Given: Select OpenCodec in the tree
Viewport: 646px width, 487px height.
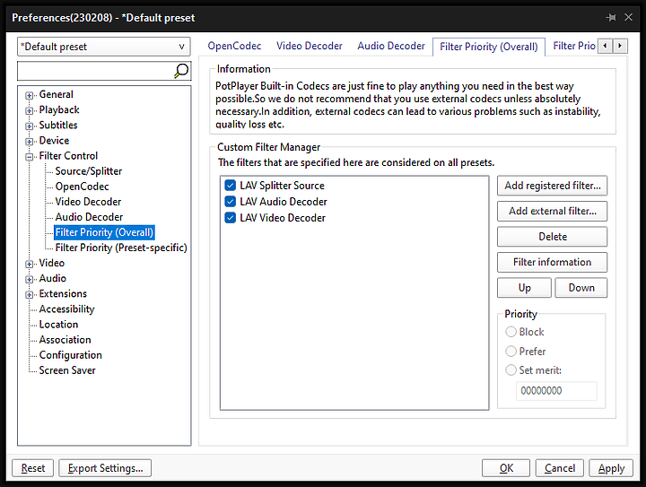Looking at the screenshot, I should point(82,187).
